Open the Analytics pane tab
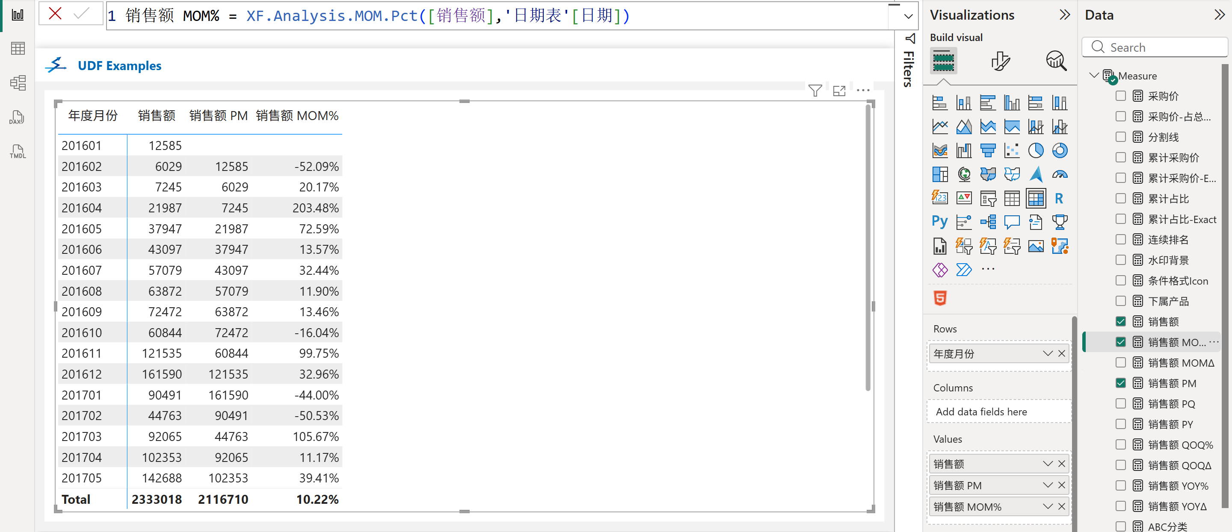1232x532 pixels. click(x=1056, y=61)
